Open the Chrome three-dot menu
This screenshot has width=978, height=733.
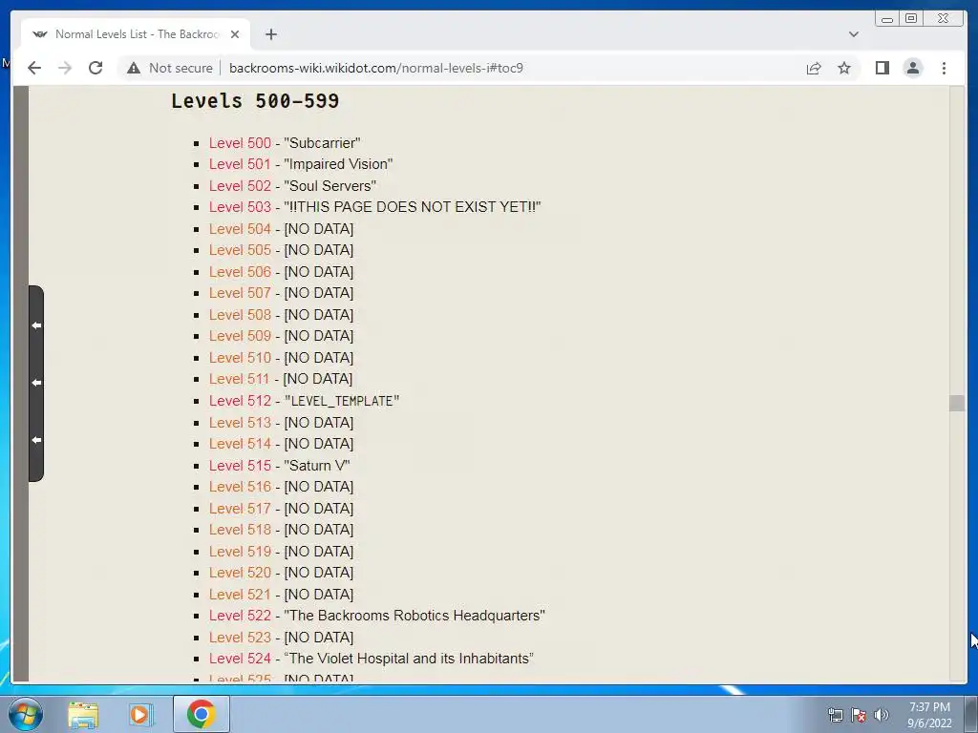(944, 68)
